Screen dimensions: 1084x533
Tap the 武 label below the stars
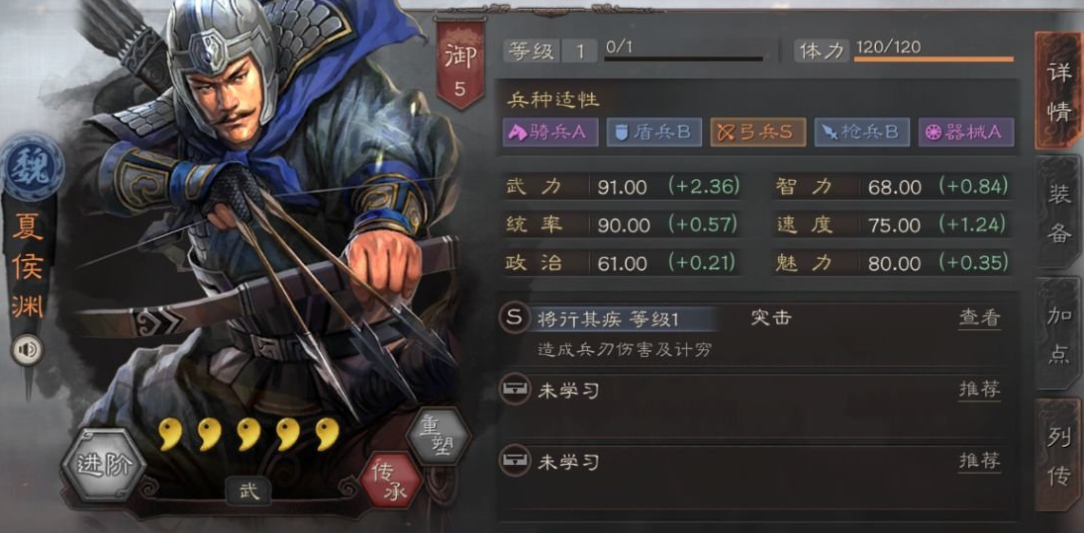click(x=248, y=491)
